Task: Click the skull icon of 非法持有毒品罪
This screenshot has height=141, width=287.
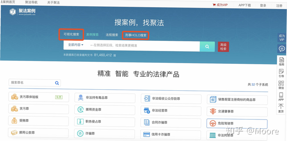Action: point(80,98)
